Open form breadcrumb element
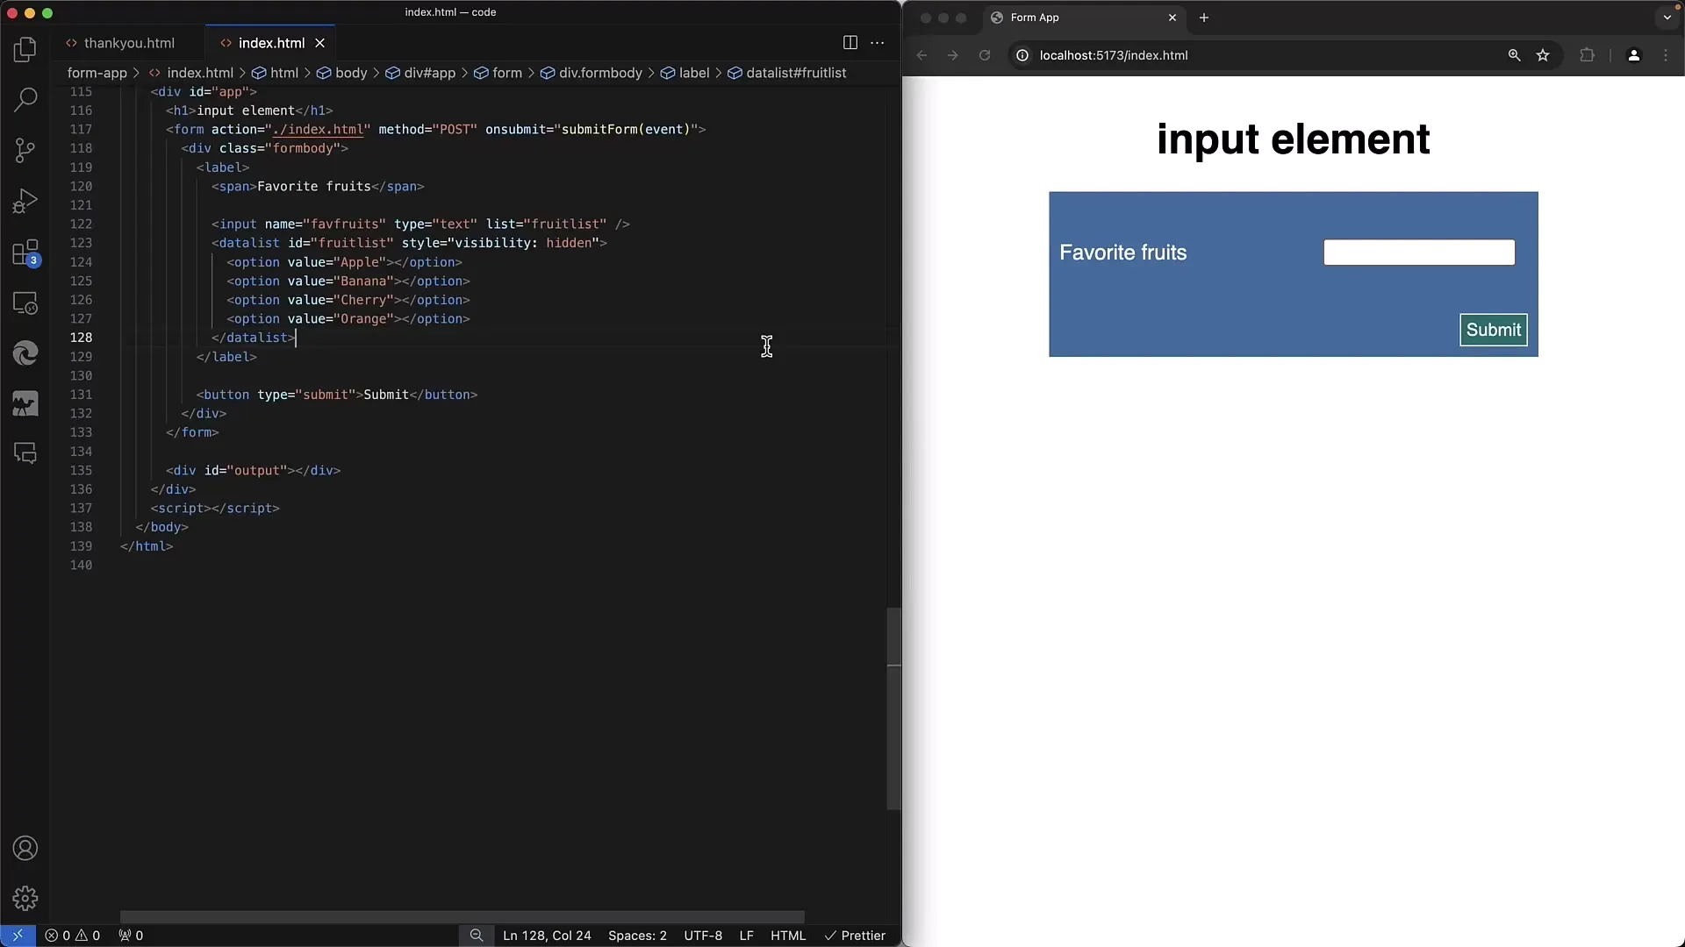Screen dimensions: 1685x947 pyautogui.click(x=498, y=73)
